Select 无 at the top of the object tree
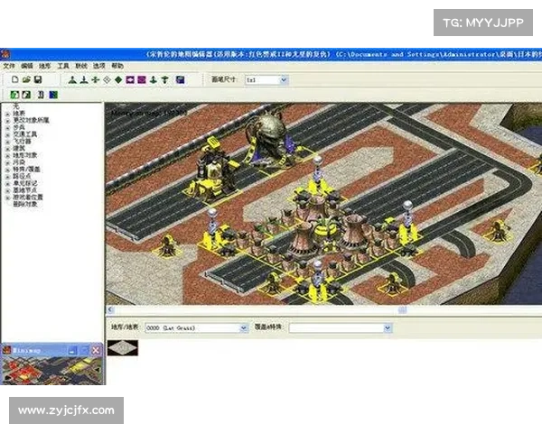The image size is (542, 433). pyautogui.click(x=16, y=106)
